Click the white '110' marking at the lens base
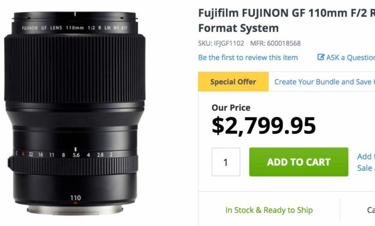The height and width of the screenshot is (226, 375). (76, 198)
